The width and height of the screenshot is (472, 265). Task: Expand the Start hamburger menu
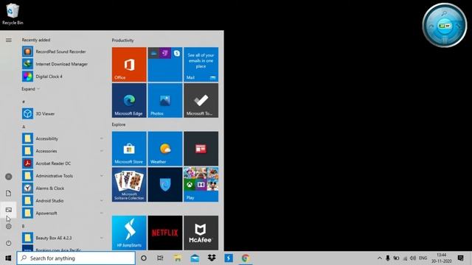point(8,40)
